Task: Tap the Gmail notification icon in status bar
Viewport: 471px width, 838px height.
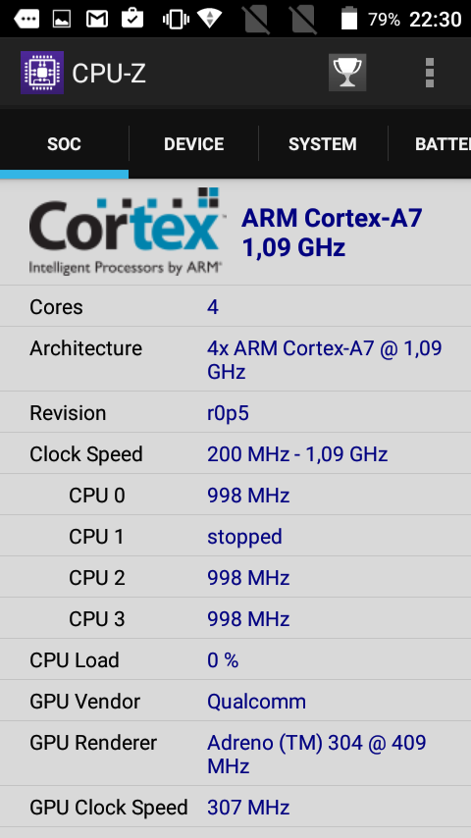Action: click(x=97, y=19)
